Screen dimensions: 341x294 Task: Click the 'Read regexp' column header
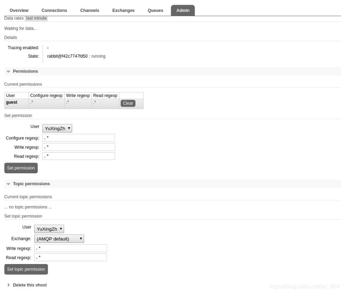tap(105, 96)
